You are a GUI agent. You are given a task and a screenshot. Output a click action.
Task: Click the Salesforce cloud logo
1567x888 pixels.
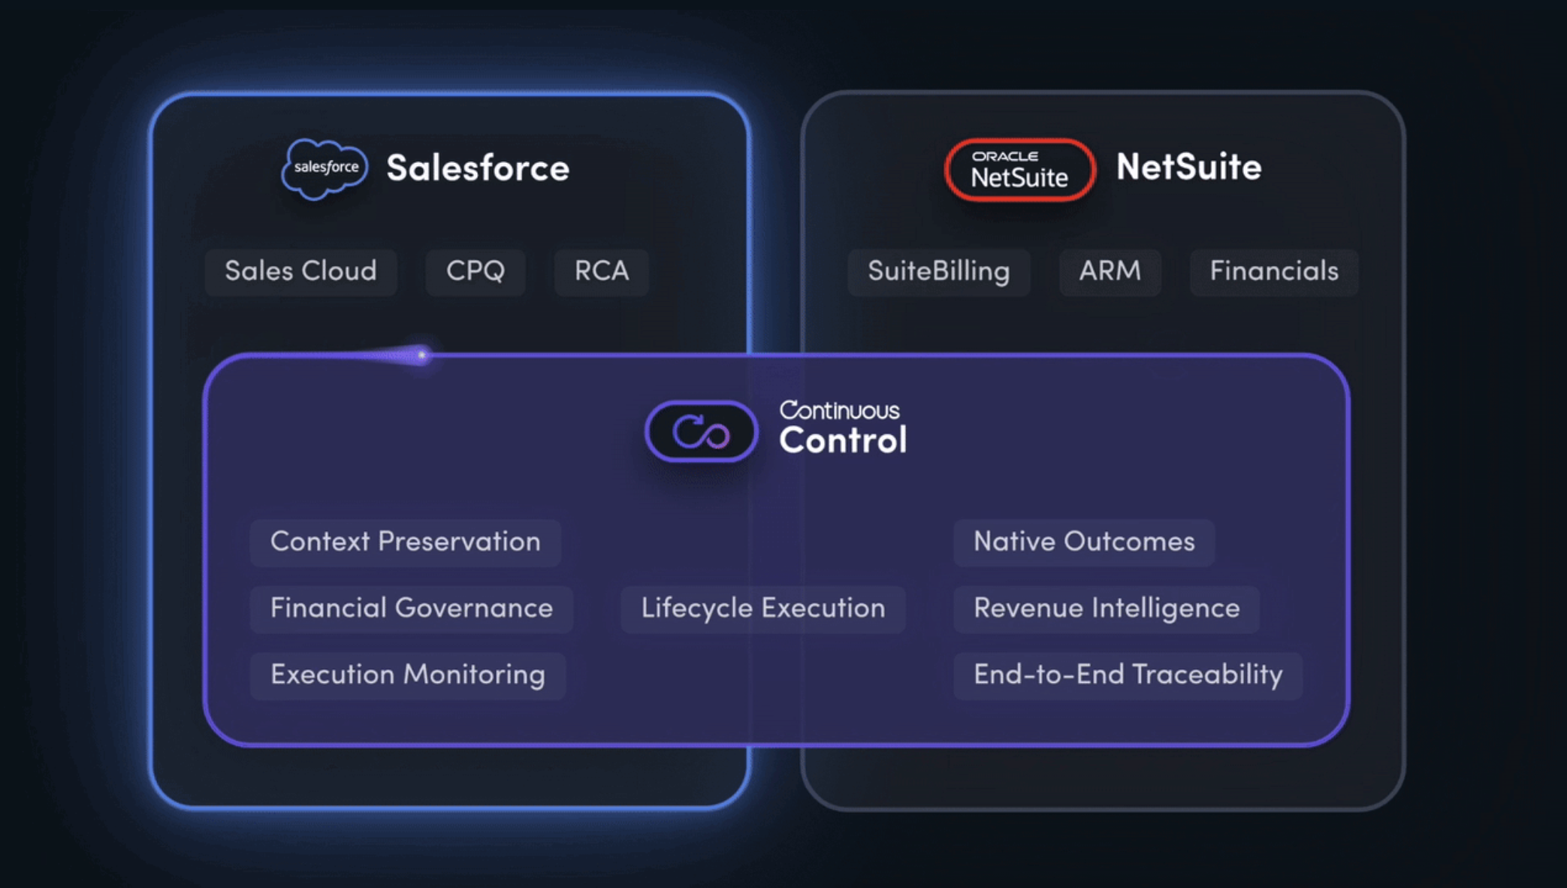(325, 168)
